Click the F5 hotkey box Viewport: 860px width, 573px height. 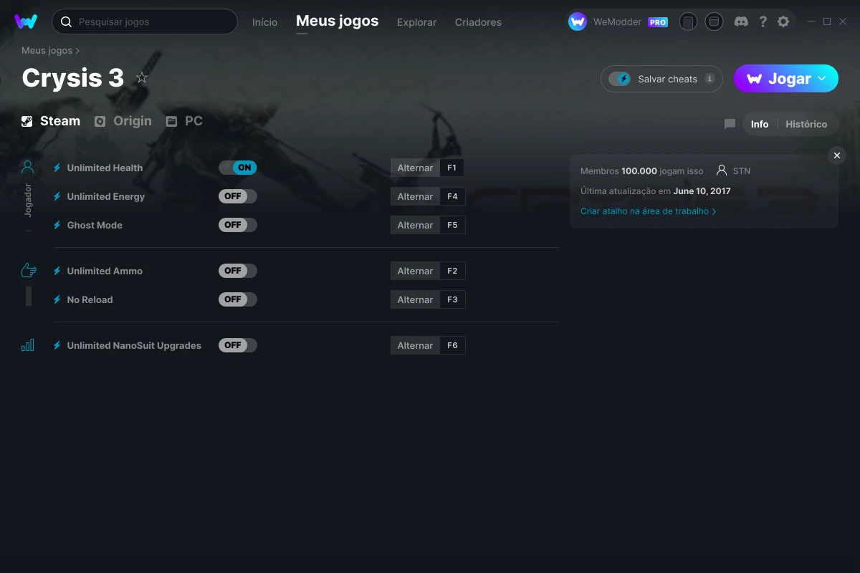coord(452,225)
